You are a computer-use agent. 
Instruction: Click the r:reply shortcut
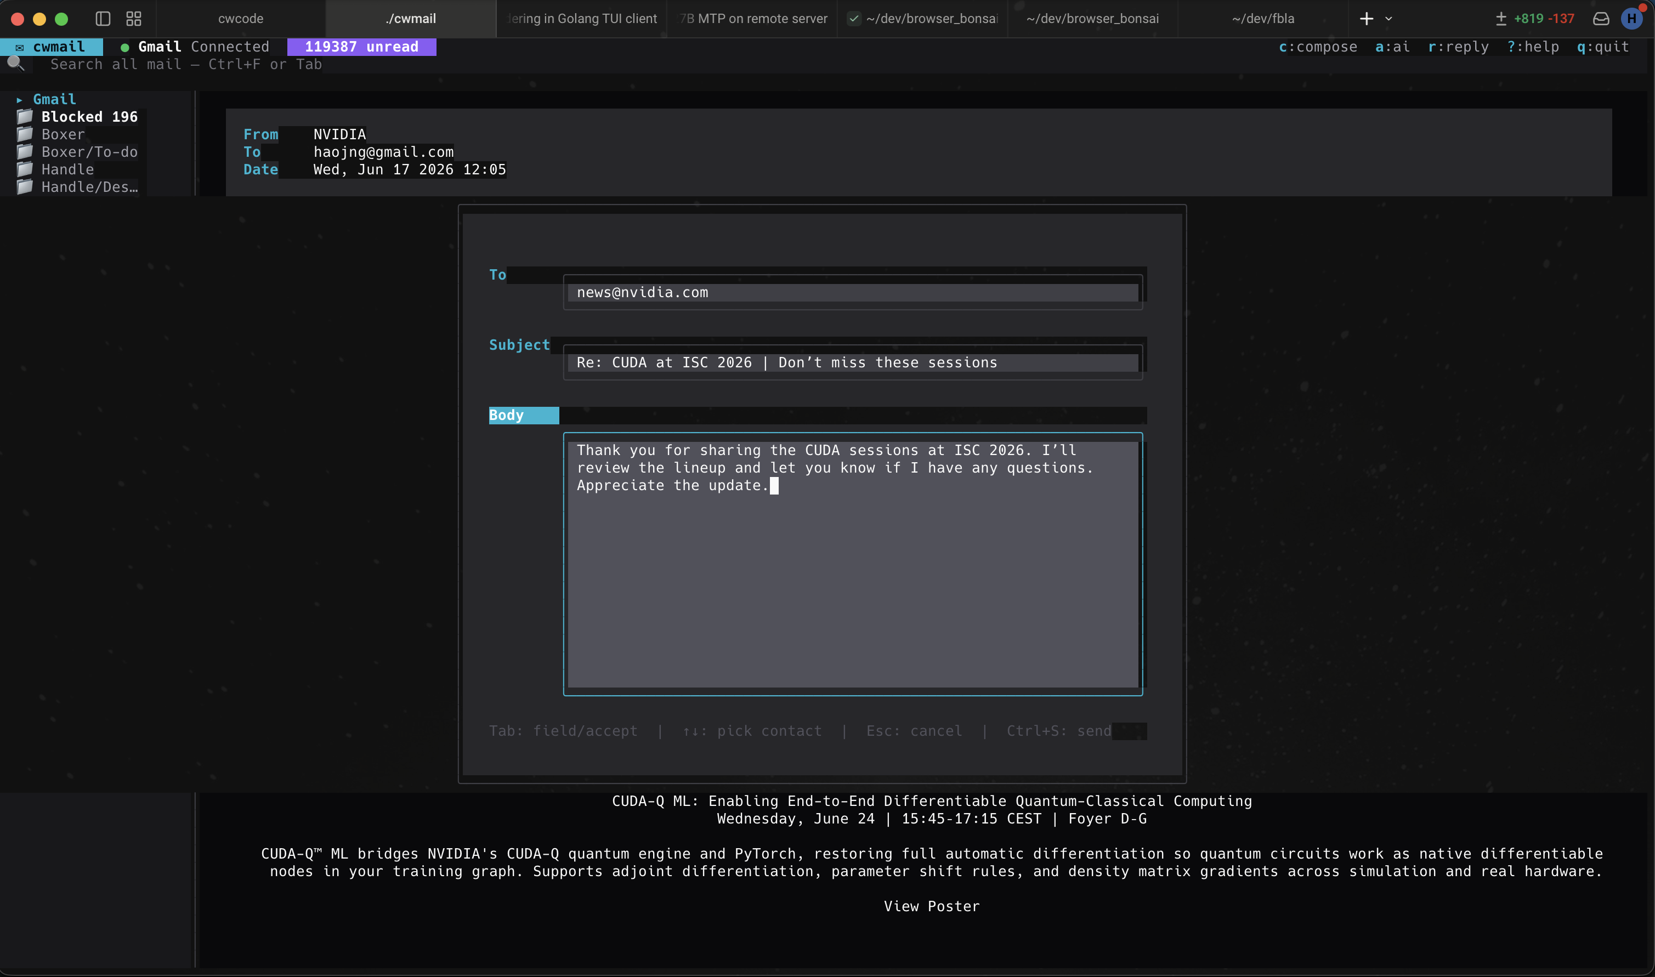click(x=1458, y=47)
